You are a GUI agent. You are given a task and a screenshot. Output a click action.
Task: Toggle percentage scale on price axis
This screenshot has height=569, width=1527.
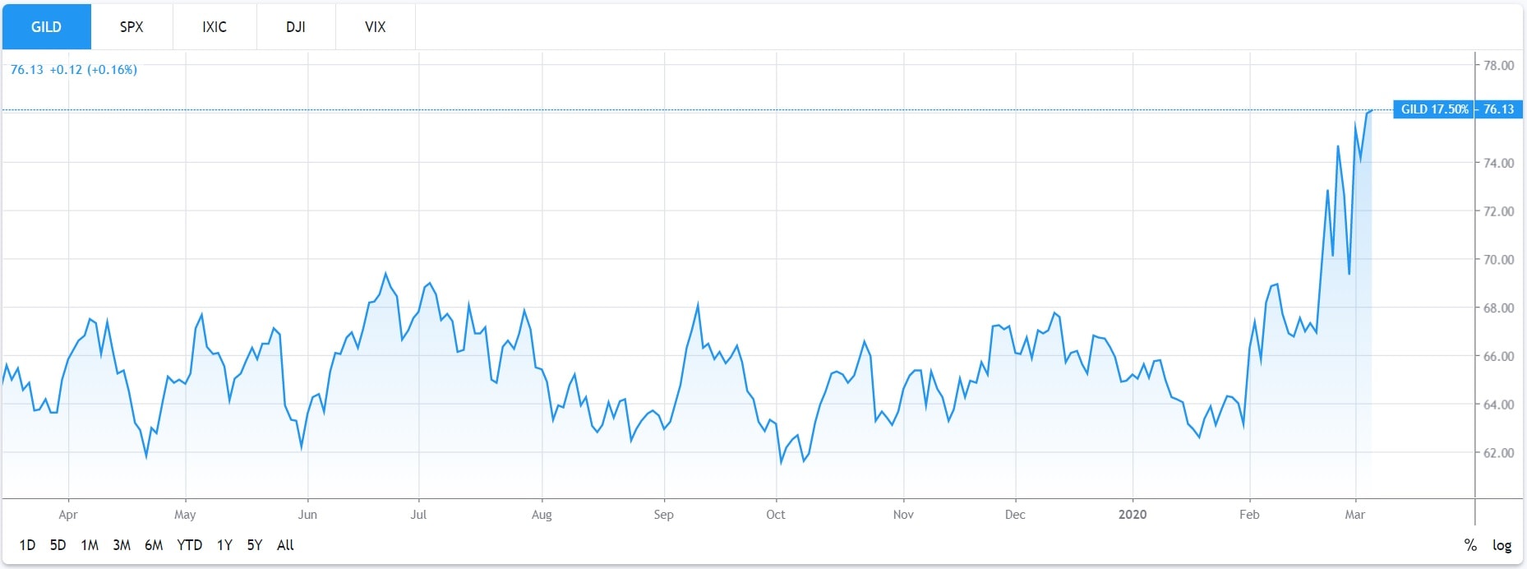click(x=1470, y=545)
